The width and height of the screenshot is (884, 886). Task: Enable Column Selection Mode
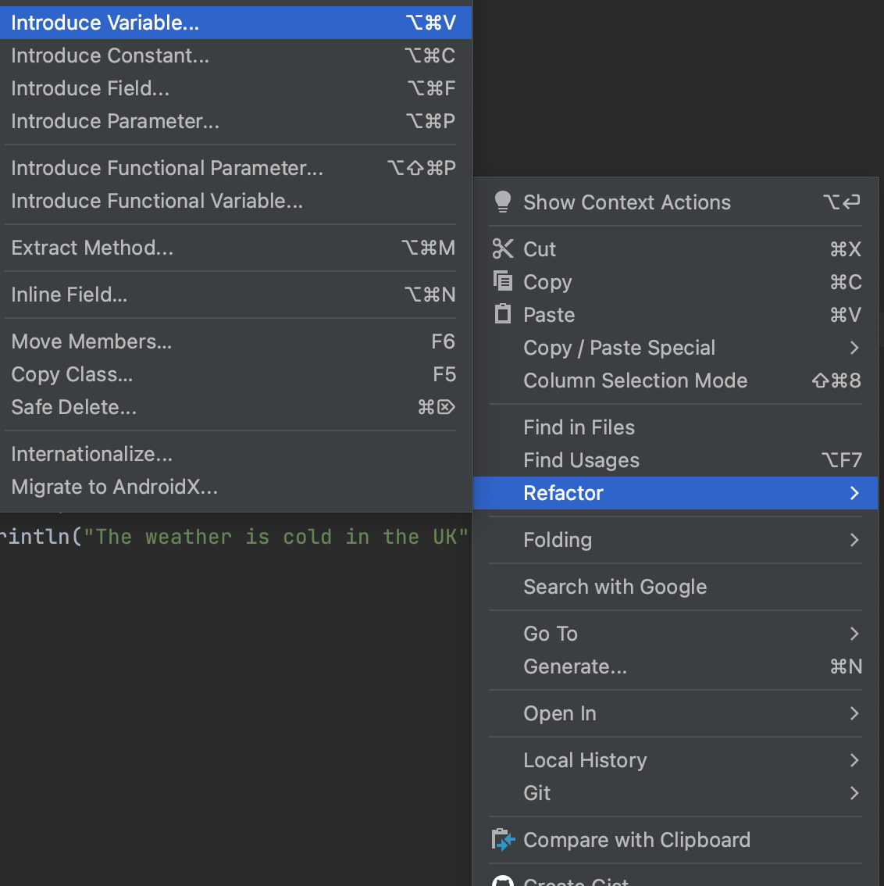pyautogui.click(x=635, y=380)
